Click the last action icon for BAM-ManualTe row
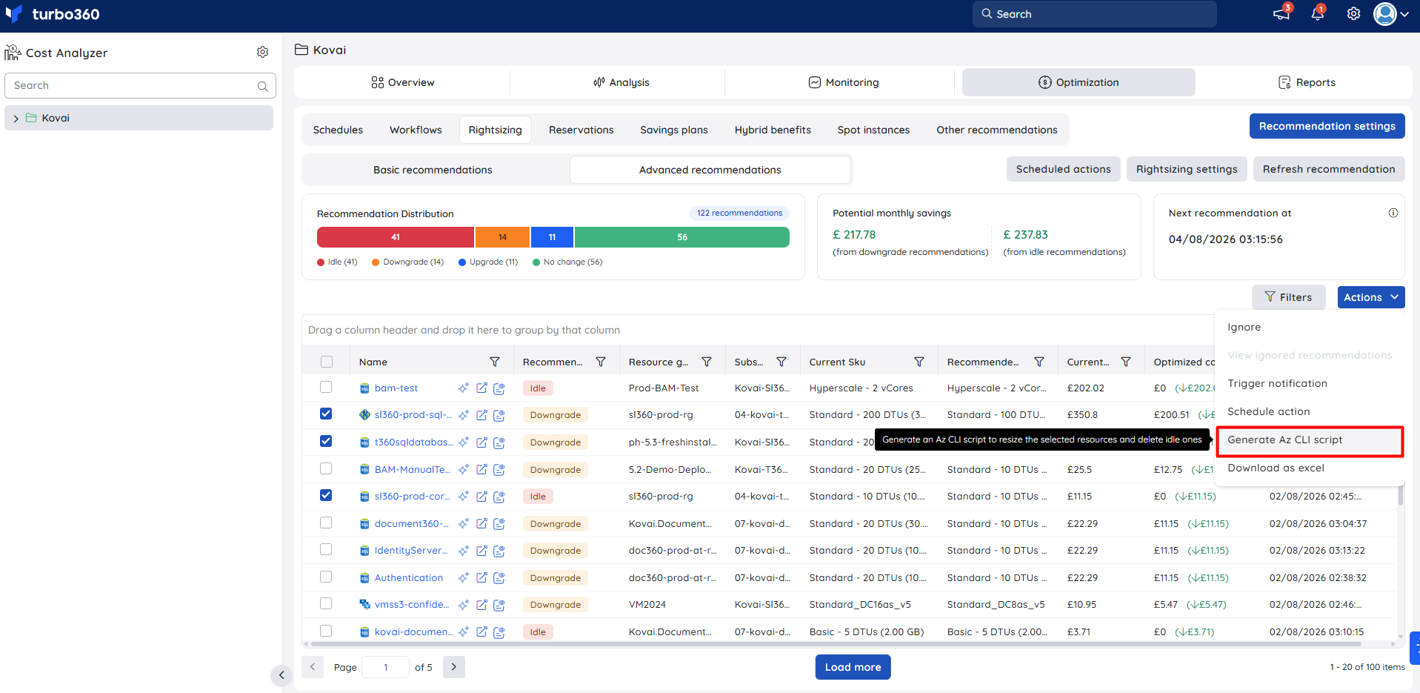Viewport: 1420px width, 693px height. pos(499,470)
